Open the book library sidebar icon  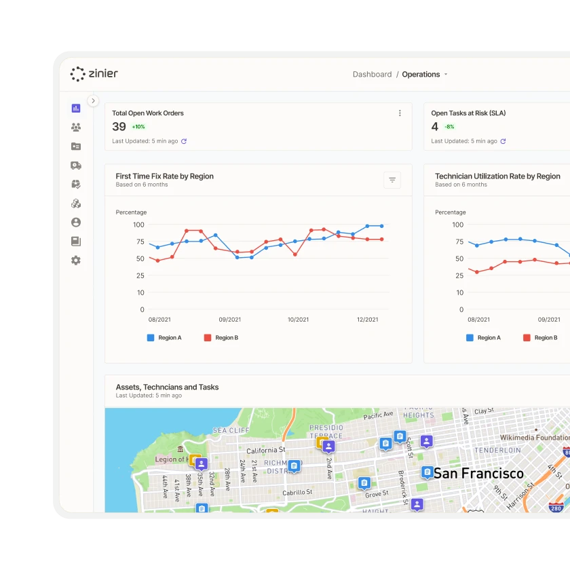(75, 242)
